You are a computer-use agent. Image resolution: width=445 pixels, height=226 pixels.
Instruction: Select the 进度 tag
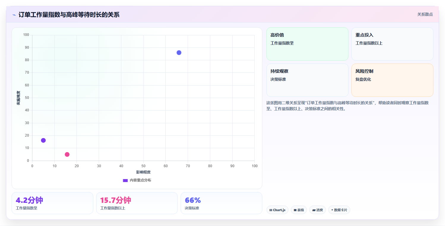click(x=317, y=210)
